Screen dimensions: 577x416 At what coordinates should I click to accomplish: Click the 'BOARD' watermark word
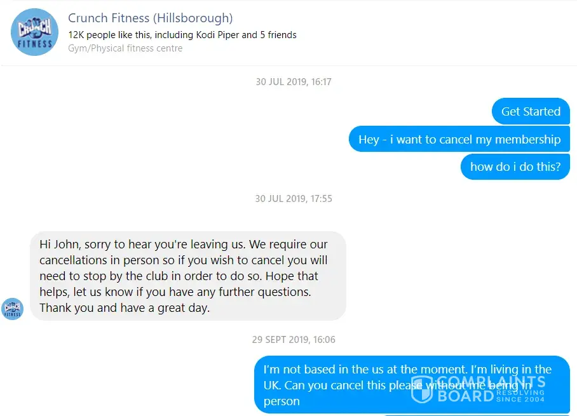click(466, 396)
